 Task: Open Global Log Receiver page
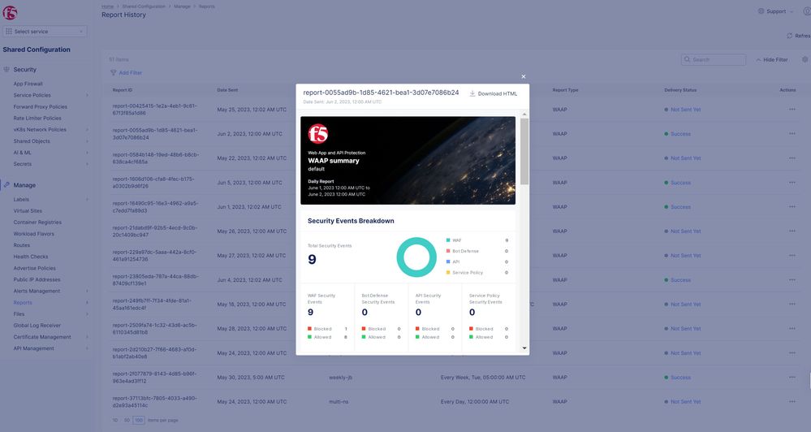(37, 326)
